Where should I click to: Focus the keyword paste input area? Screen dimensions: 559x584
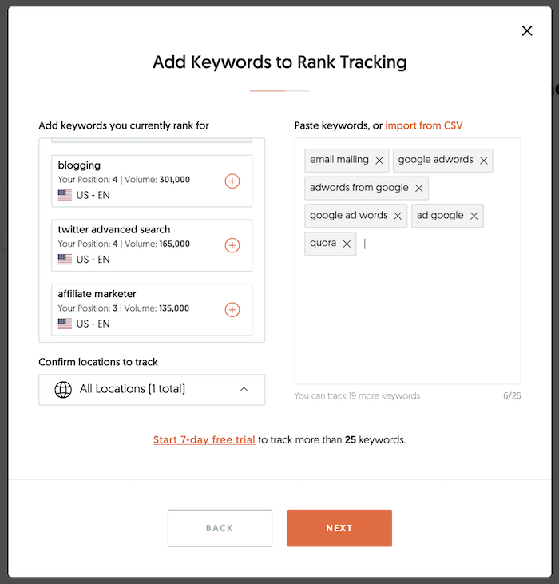click(407, 316)
